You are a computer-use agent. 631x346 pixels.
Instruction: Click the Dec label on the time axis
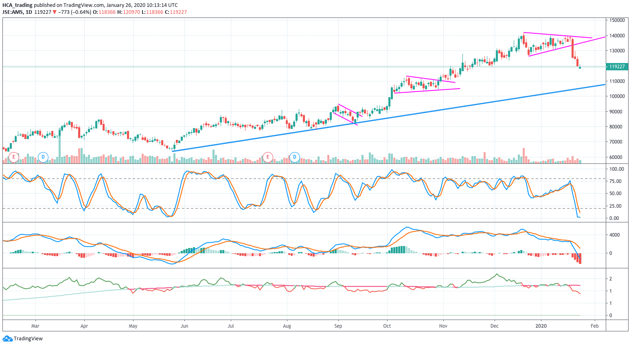[x=495, y=326]
